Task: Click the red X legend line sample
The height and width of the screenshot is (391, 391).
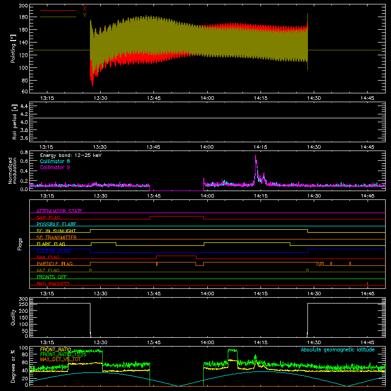Action: tap(58, 10)
